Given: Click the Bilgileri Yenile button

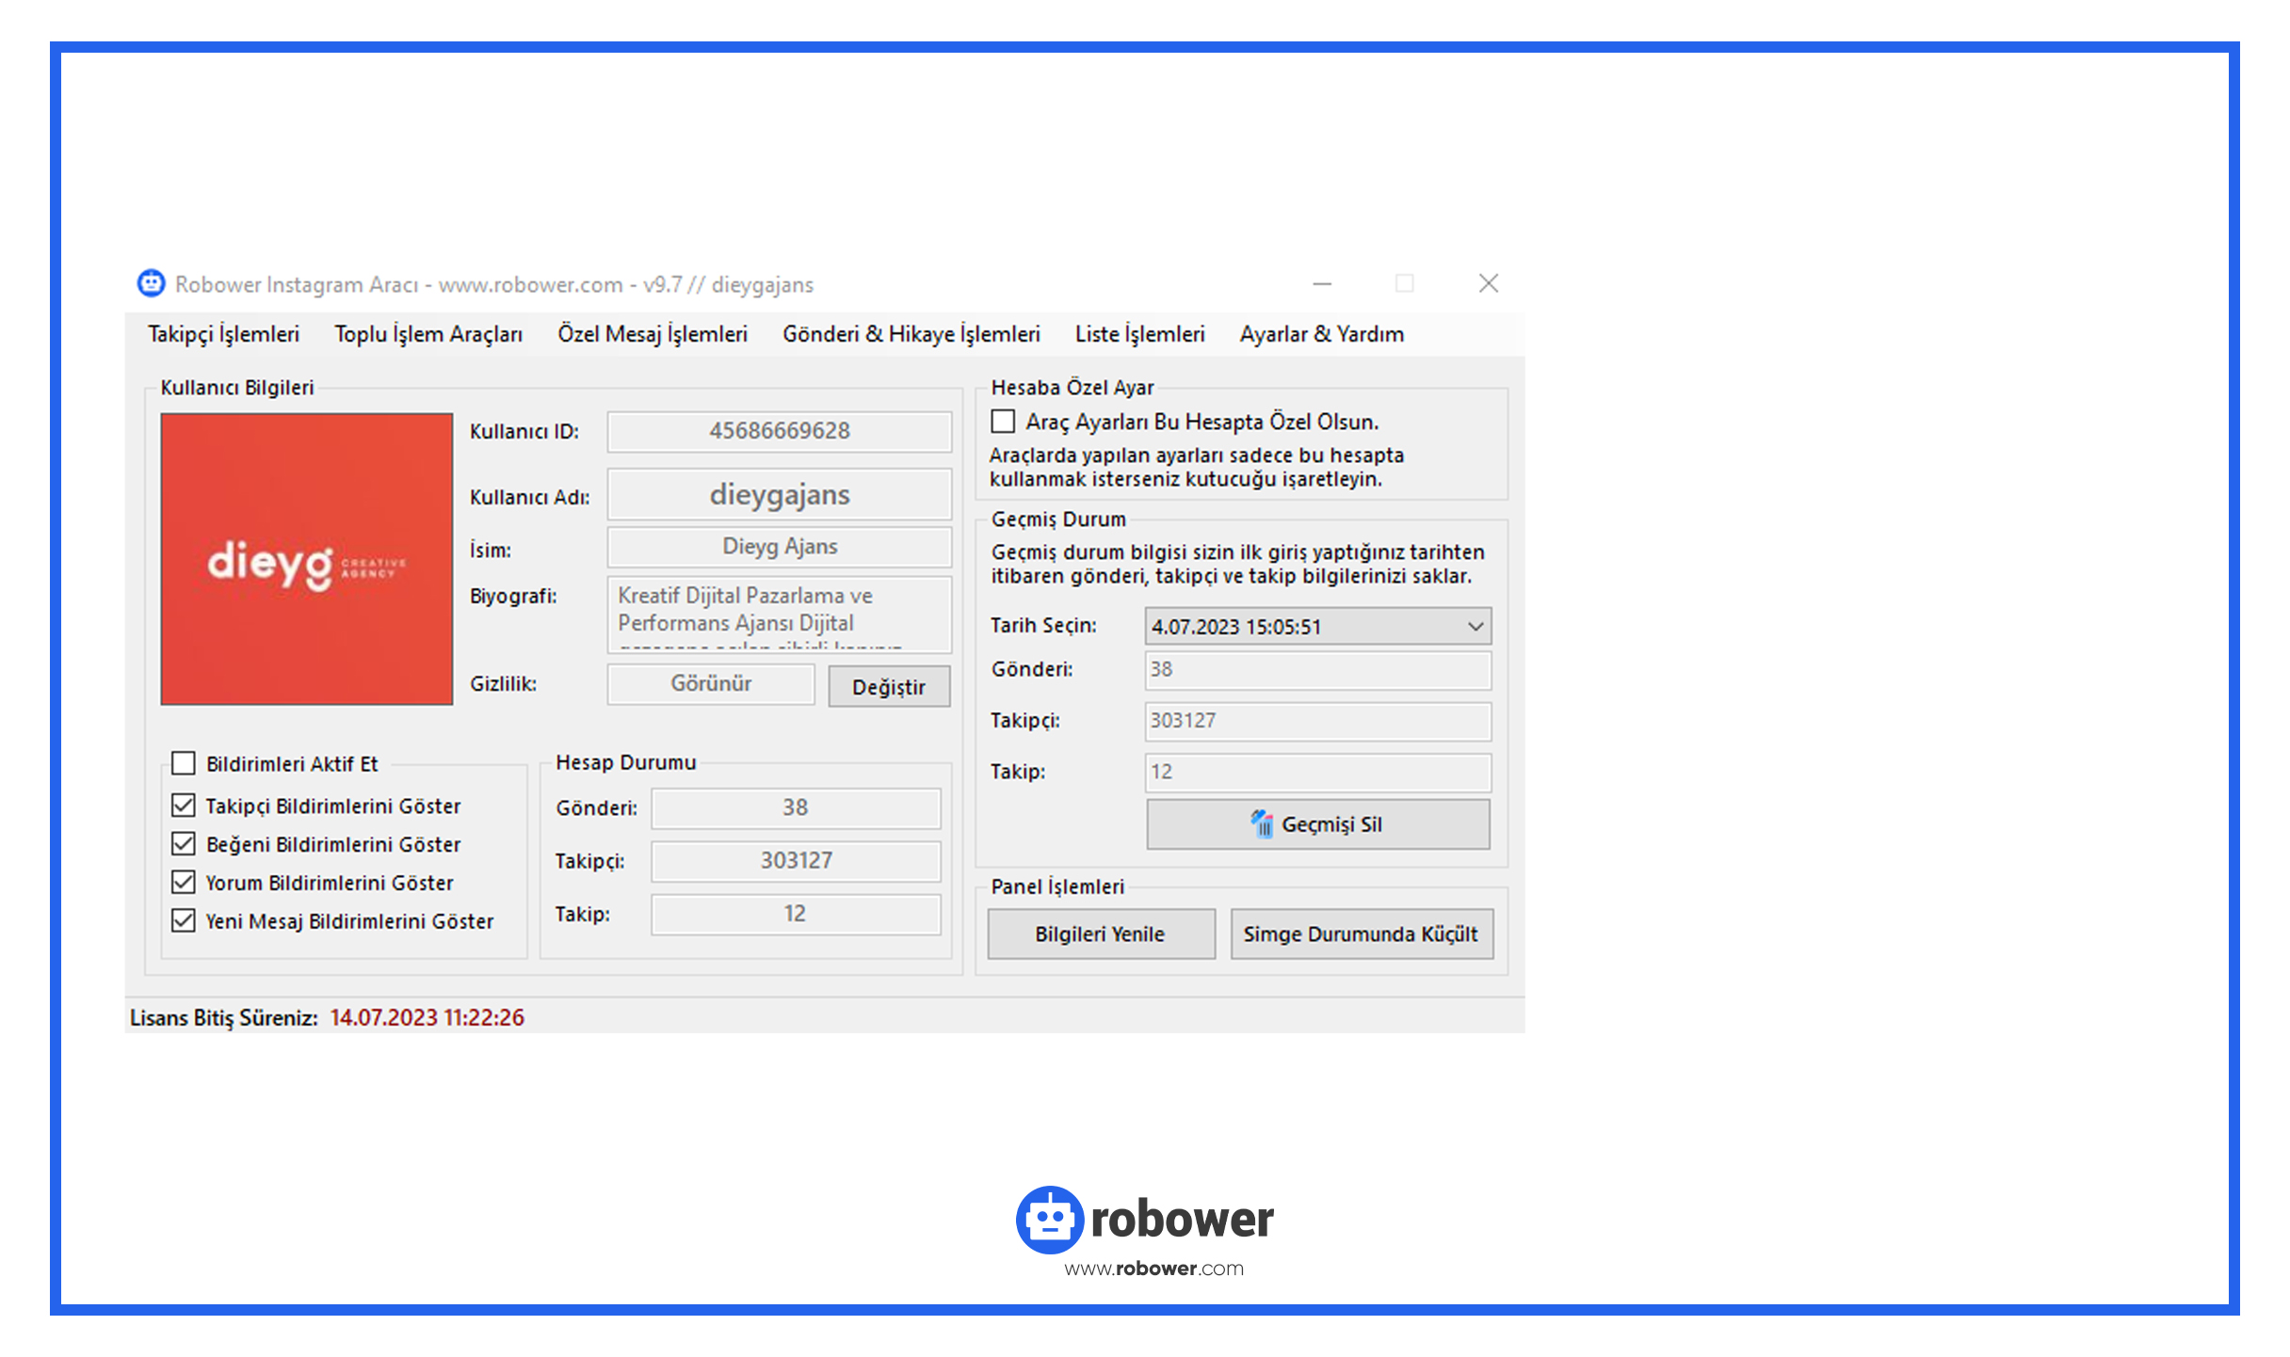Looking at the screenshot, I should tap(1101, 934).
